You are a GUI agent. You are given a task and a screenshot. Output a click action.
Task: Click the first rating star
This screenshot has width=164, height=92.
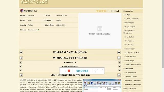(97, 11)
